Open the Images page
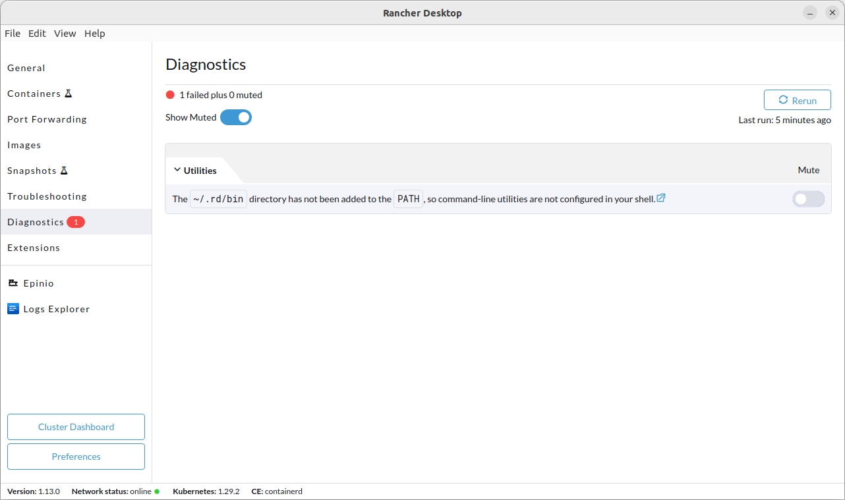The height and width of the screenshot is (500, 845). tap(76, 145)
